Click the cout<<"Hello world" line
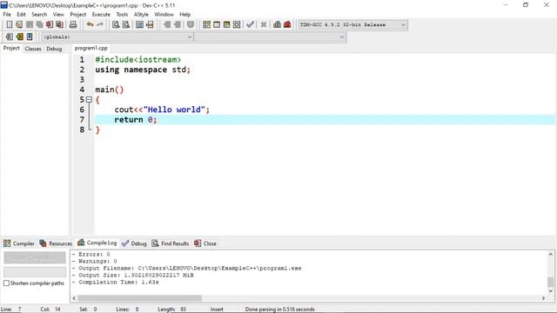 click(162, 110)
